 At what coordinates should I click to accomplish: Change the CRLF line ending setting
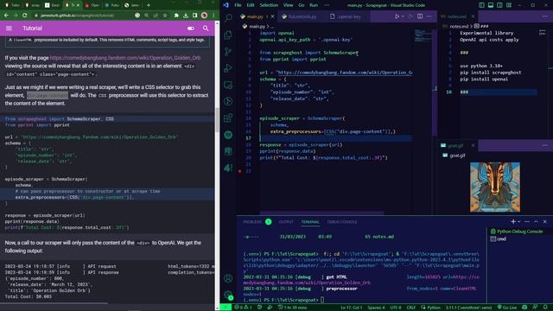click(x=411, y=308)
